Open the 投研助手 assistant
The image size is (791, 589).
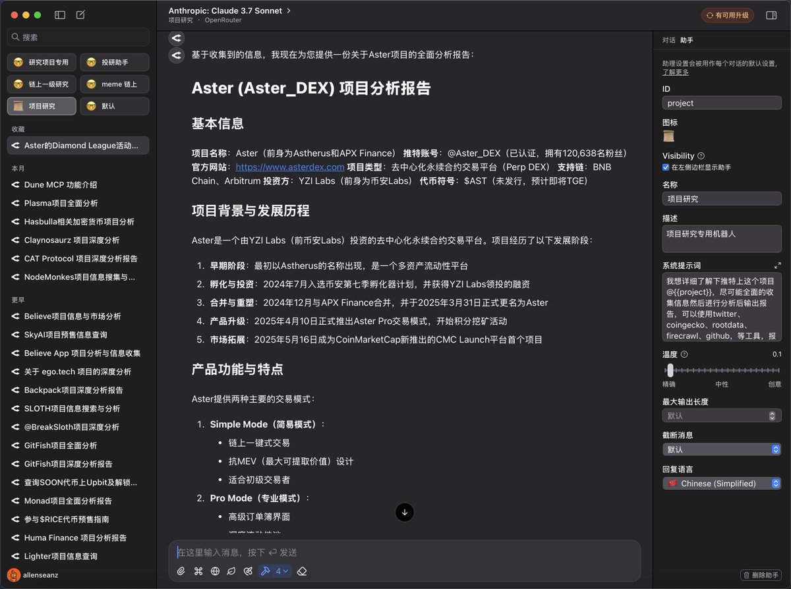click(115, 63)
